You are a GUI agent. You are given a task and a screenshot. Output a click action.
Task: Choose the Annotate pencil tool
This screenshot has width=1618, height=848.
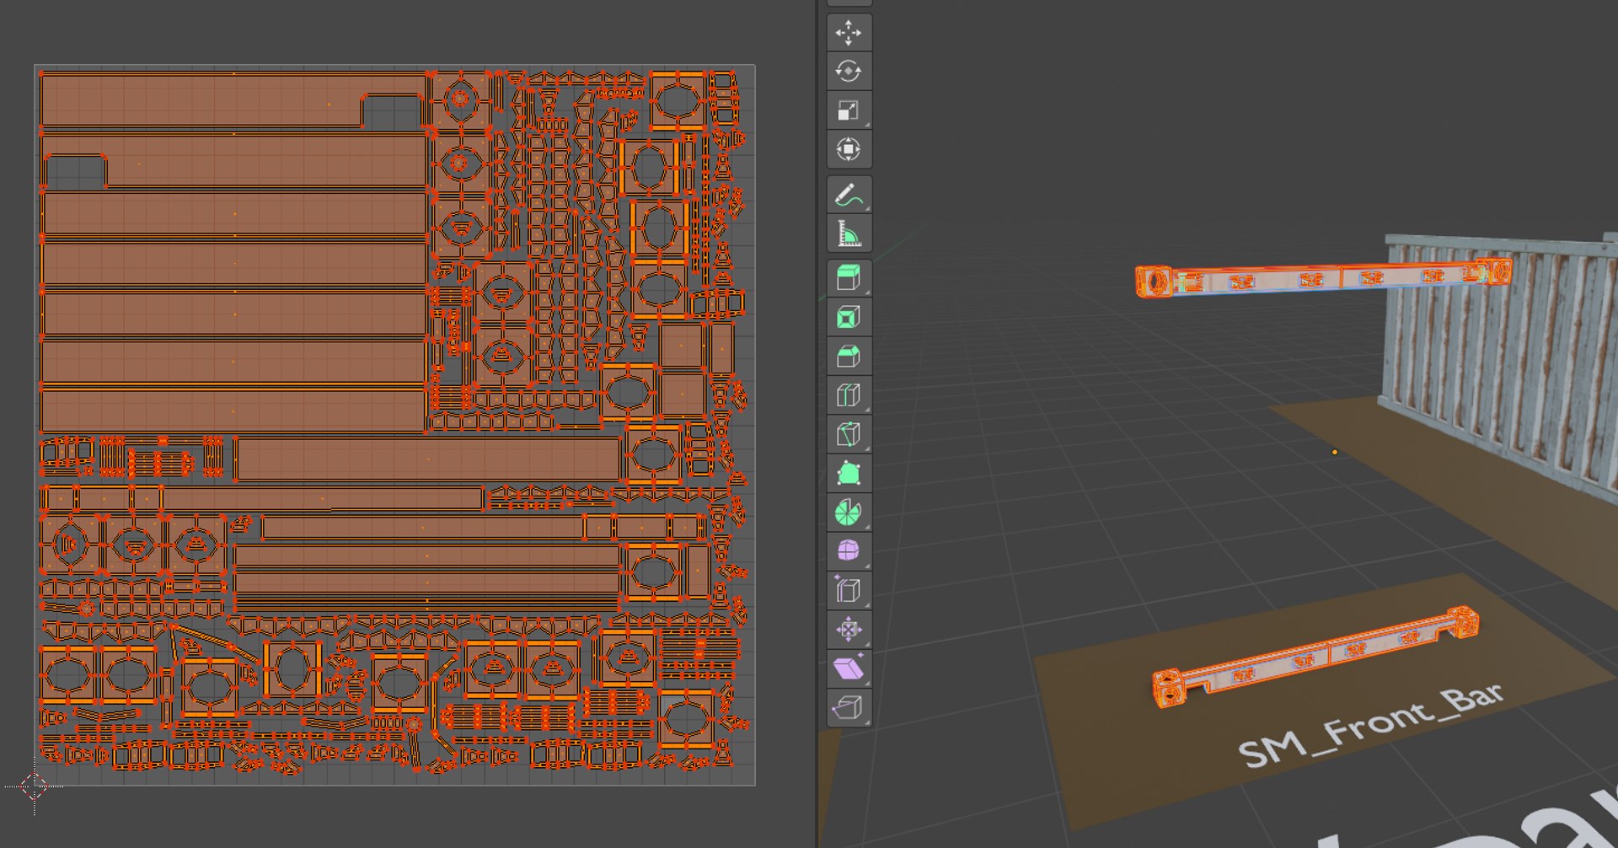point(849,195)
